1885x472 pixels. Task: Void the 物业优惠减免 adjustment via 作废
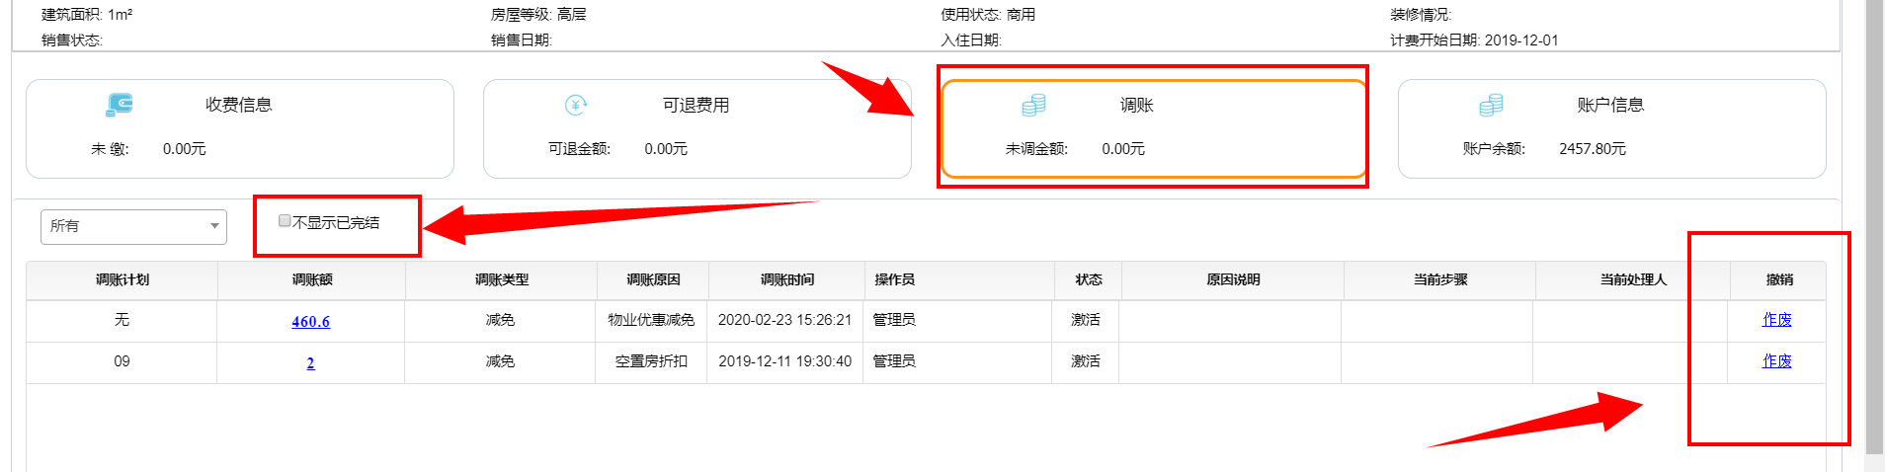click(1776, 320)
